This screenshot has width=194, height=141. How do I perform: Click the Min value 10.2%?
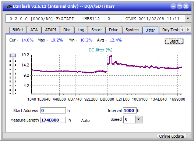click(x=87, y=40)
